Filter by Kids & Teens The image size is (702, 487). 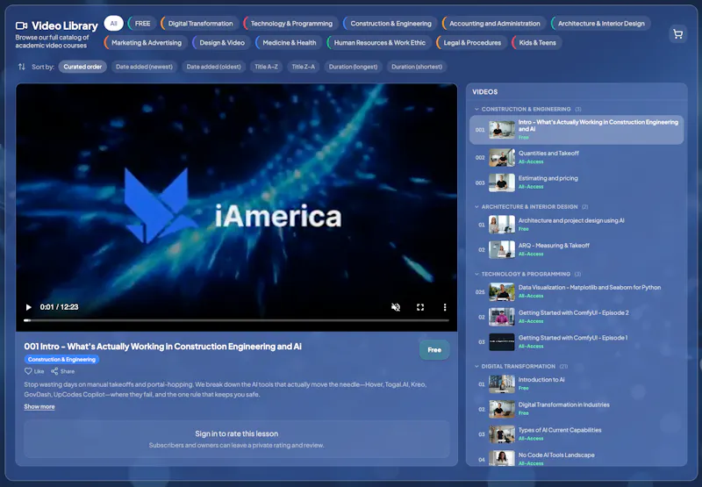pos(537,42)
